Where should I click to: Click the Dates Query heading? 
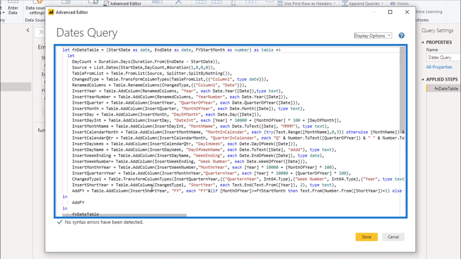tap(87, 33)
